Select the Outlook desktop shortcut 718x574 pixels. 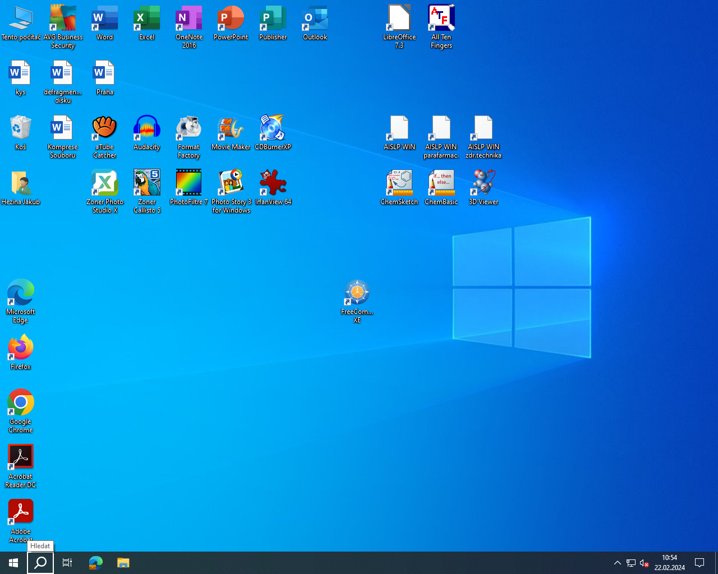coord(315,23)
